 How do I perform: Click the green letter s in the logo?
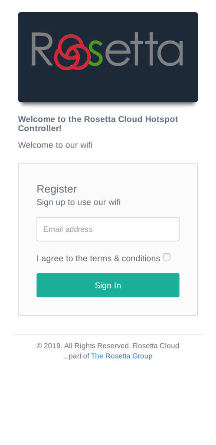[96, 53]
